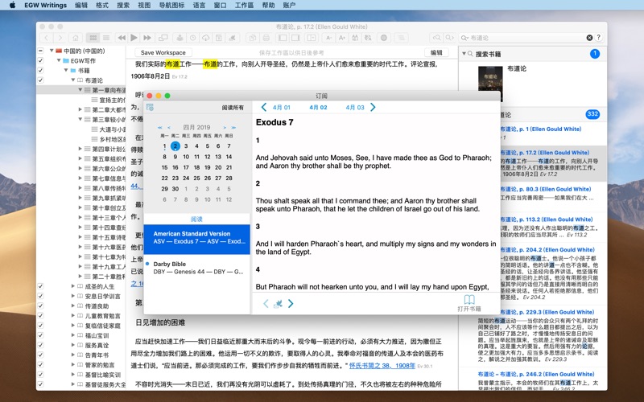This screenshot has width=644, height=402.
Task: Click the translate language icon
Action: pos(368,38)
